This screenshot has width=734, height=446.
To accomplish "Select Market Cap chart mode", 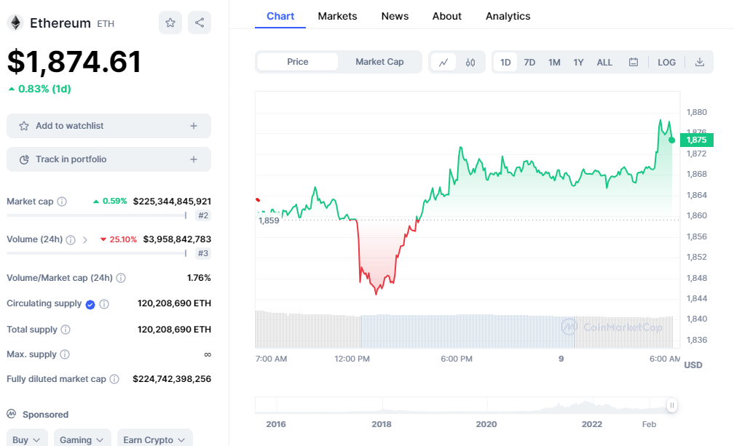I will 379,62.
